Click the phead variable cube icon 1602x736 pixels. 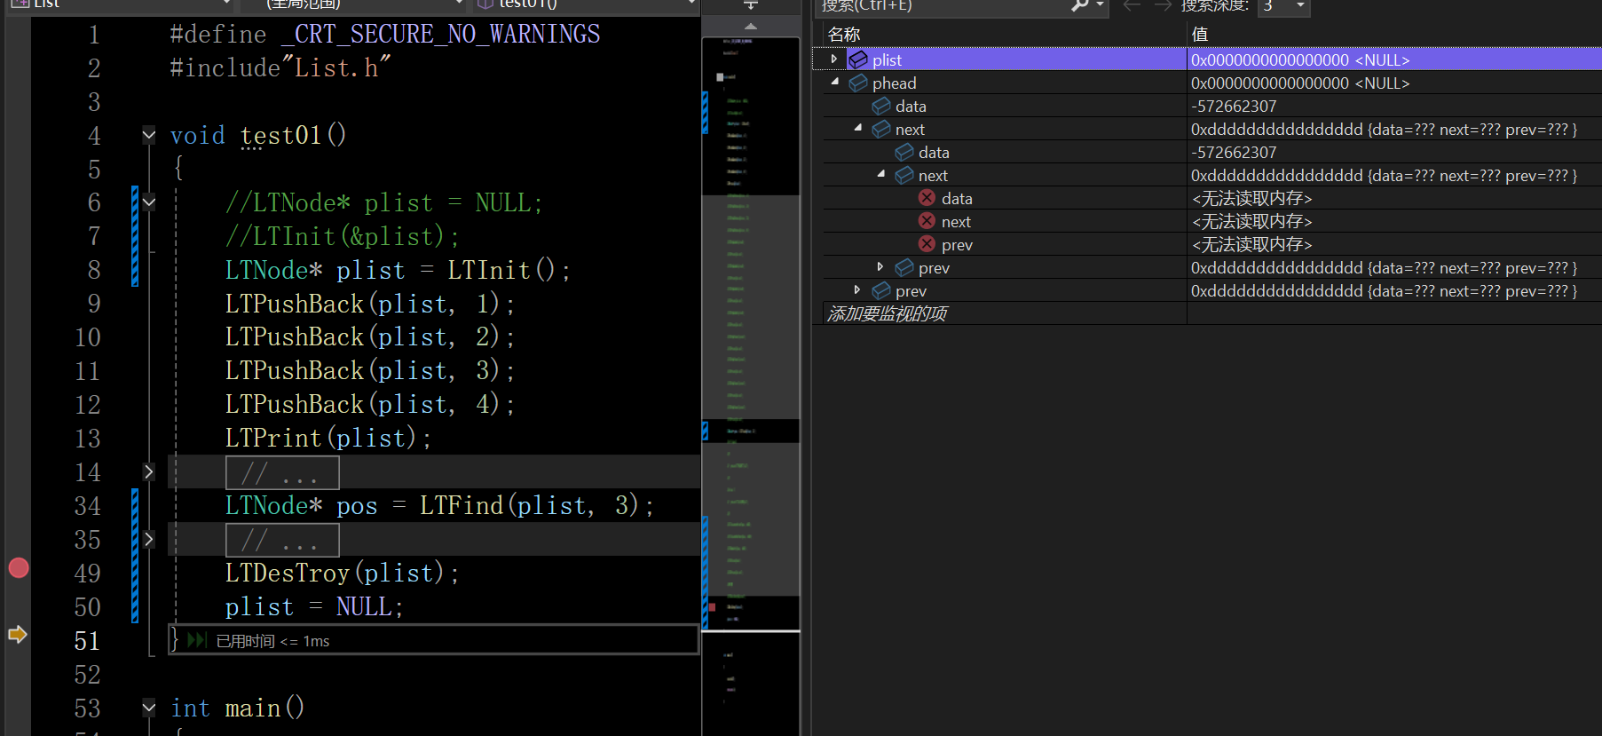pyautogui.click(x=858, y=83)
